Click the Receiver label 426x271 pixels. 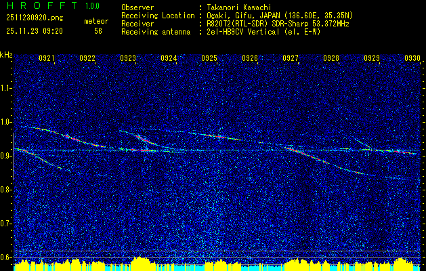[x=137, y=24]
